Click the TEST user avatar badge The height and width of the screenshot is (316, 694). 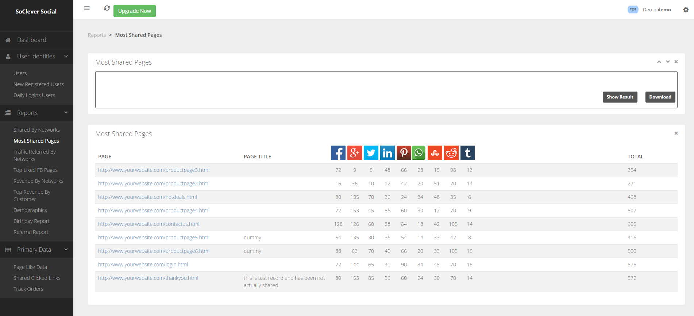[x=633, y=9]
